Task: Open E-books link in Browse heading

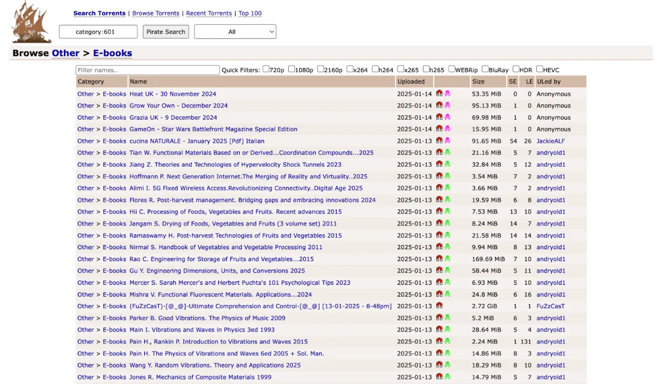Action: 112,53
